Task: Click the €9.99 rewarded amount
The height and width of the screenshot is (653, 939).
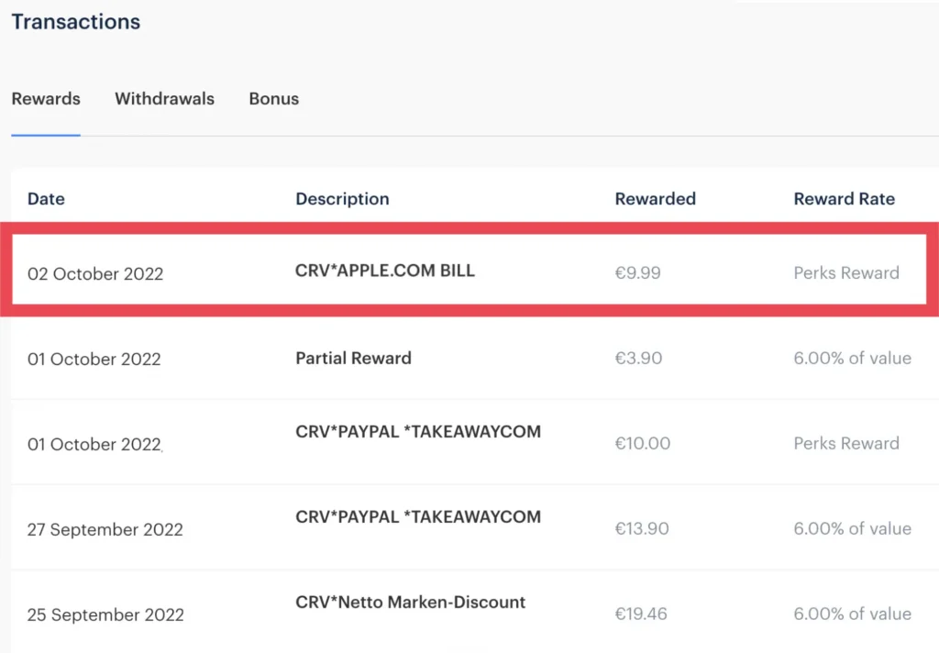Action: (x=637, y=273)
